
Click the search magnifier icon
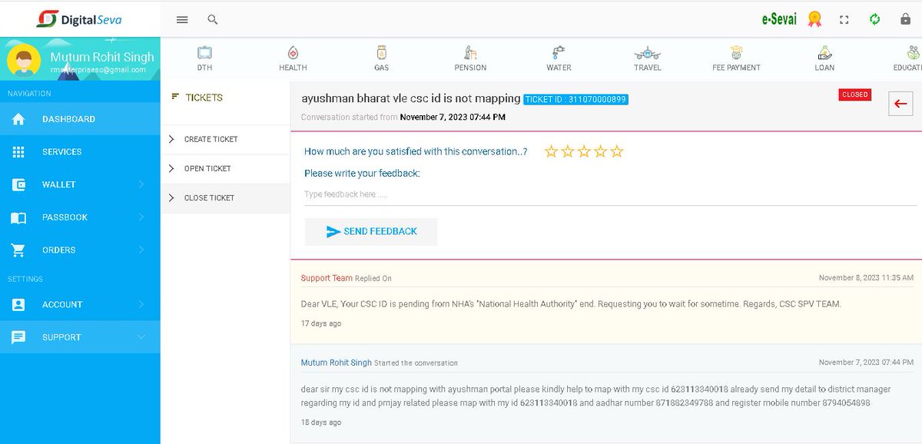(x=213, y=20)
